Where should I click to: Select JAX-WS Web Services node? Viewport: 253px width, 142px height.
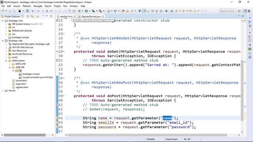click(23, 47)
